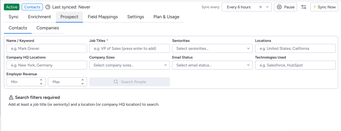The height and width of the screenshot is (131, 341).
Task: Click the Sync Now button
Action: pos(324,7)
